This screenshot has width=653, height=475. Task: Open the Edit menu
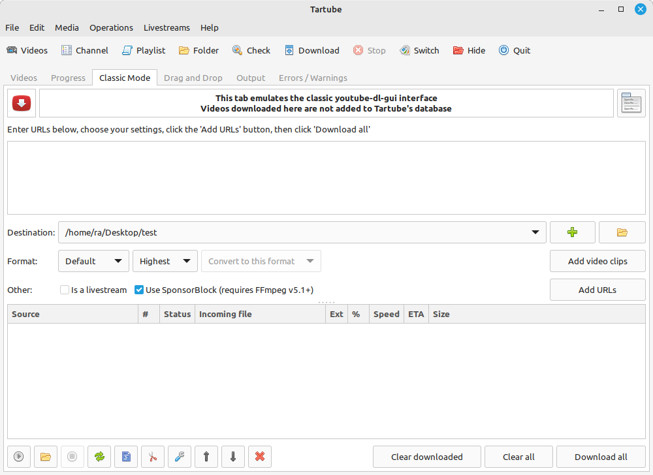coord(37,27)
